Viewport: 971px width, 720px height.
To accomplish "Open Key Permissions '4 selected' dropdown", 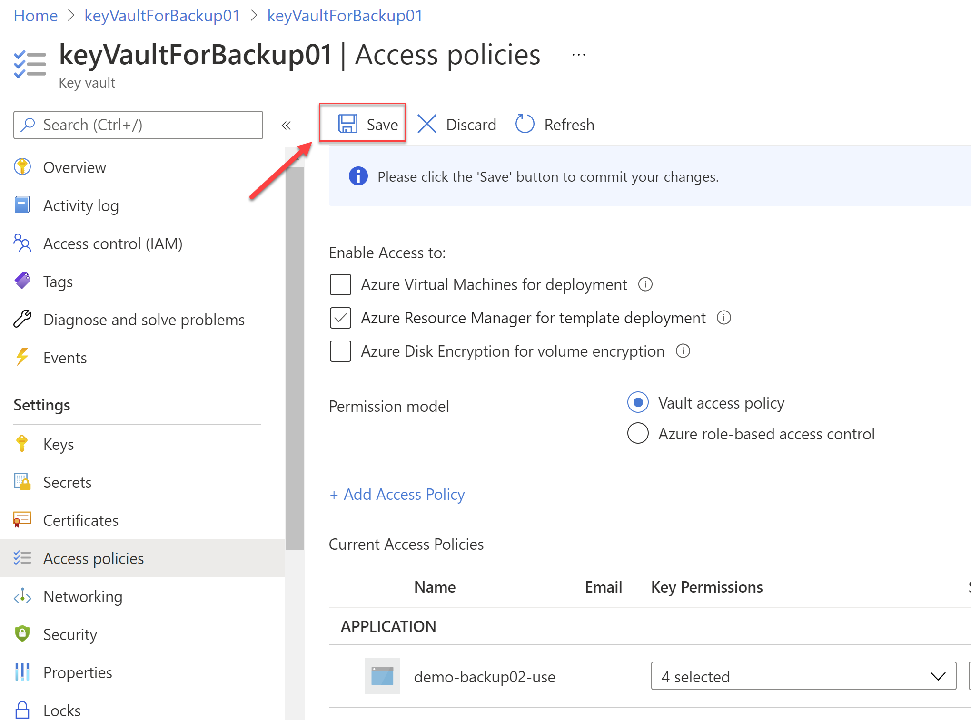I will [803, 676].
